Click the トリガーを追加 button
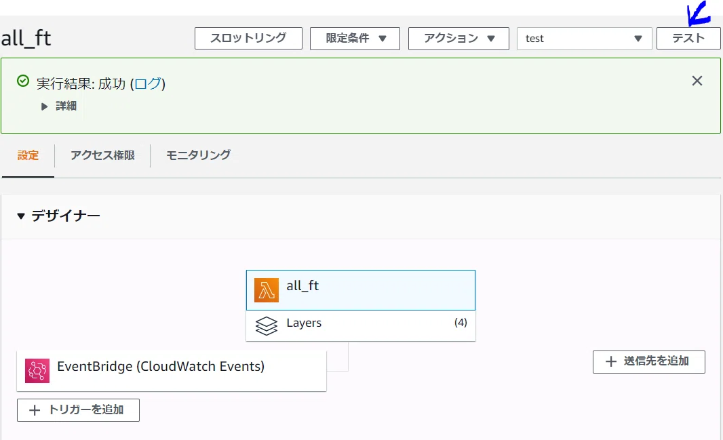 [79, 410]
